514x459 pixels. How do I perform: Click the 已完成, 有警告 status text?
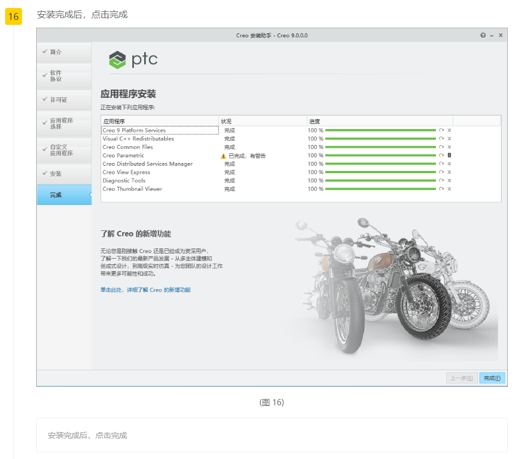247,156
